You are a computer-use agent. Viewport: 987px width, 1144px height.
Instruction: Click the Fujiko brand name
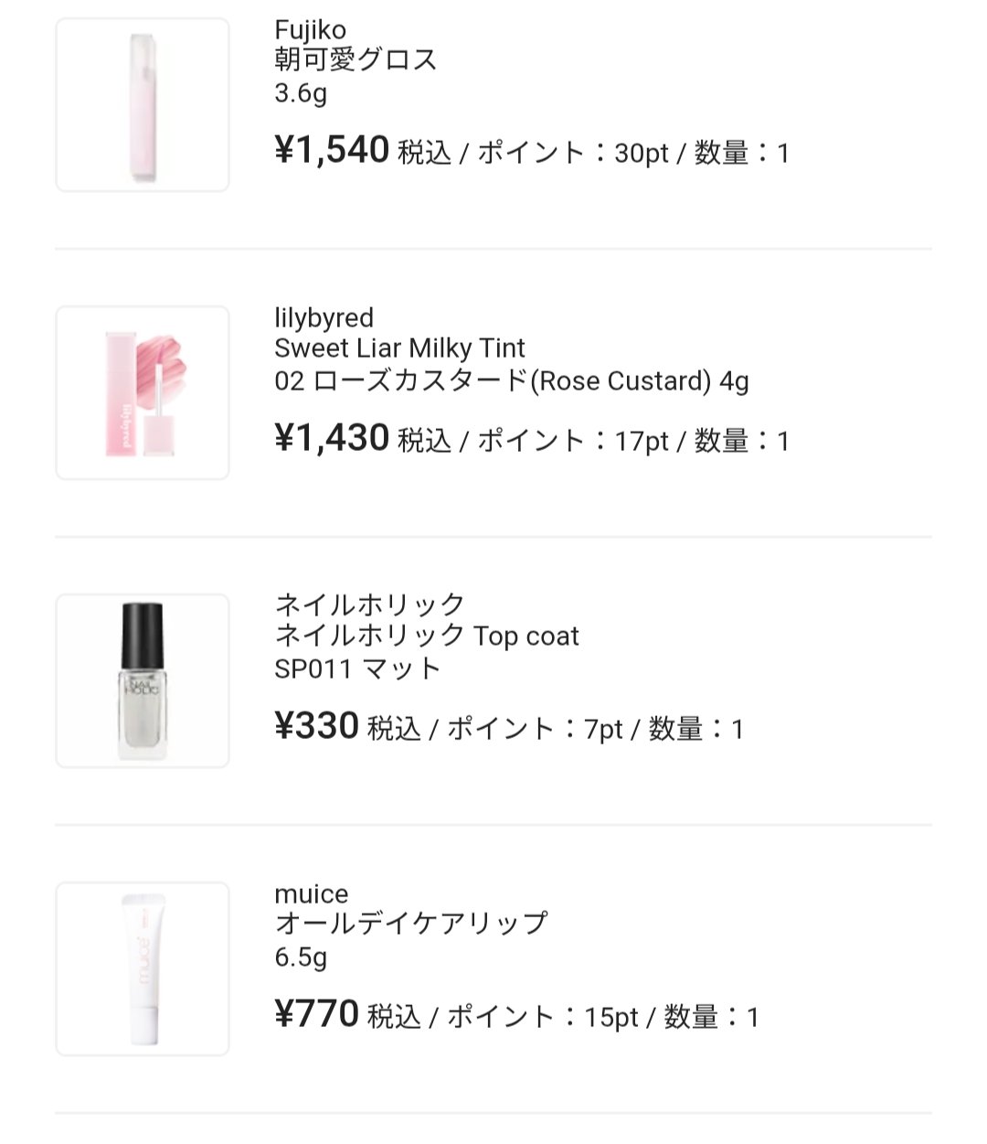coord(310,30)
